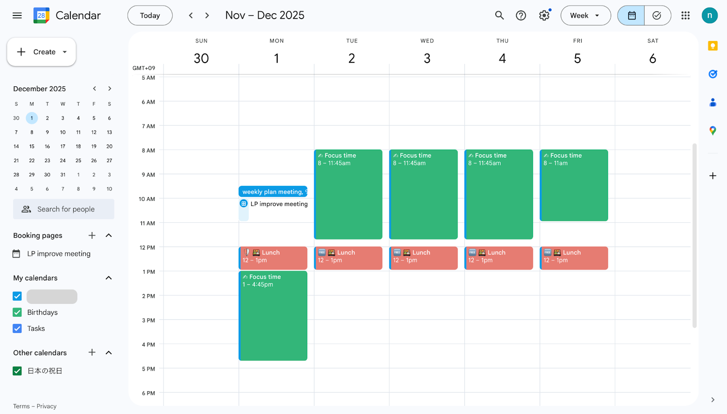This screenshot has width=727, height=414.
Task: Hide the 日本の祝日 calendar
Action: click(17, 371)
